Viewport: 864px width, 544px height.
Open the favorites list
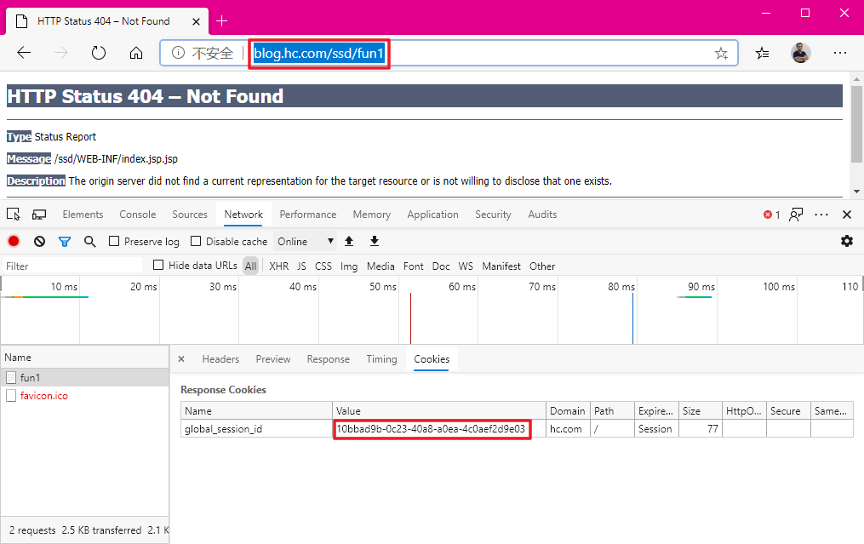click(762, 53)
